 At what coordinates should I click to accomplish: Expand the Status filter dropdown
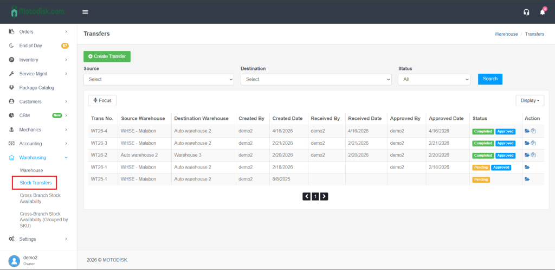[434, 79]
